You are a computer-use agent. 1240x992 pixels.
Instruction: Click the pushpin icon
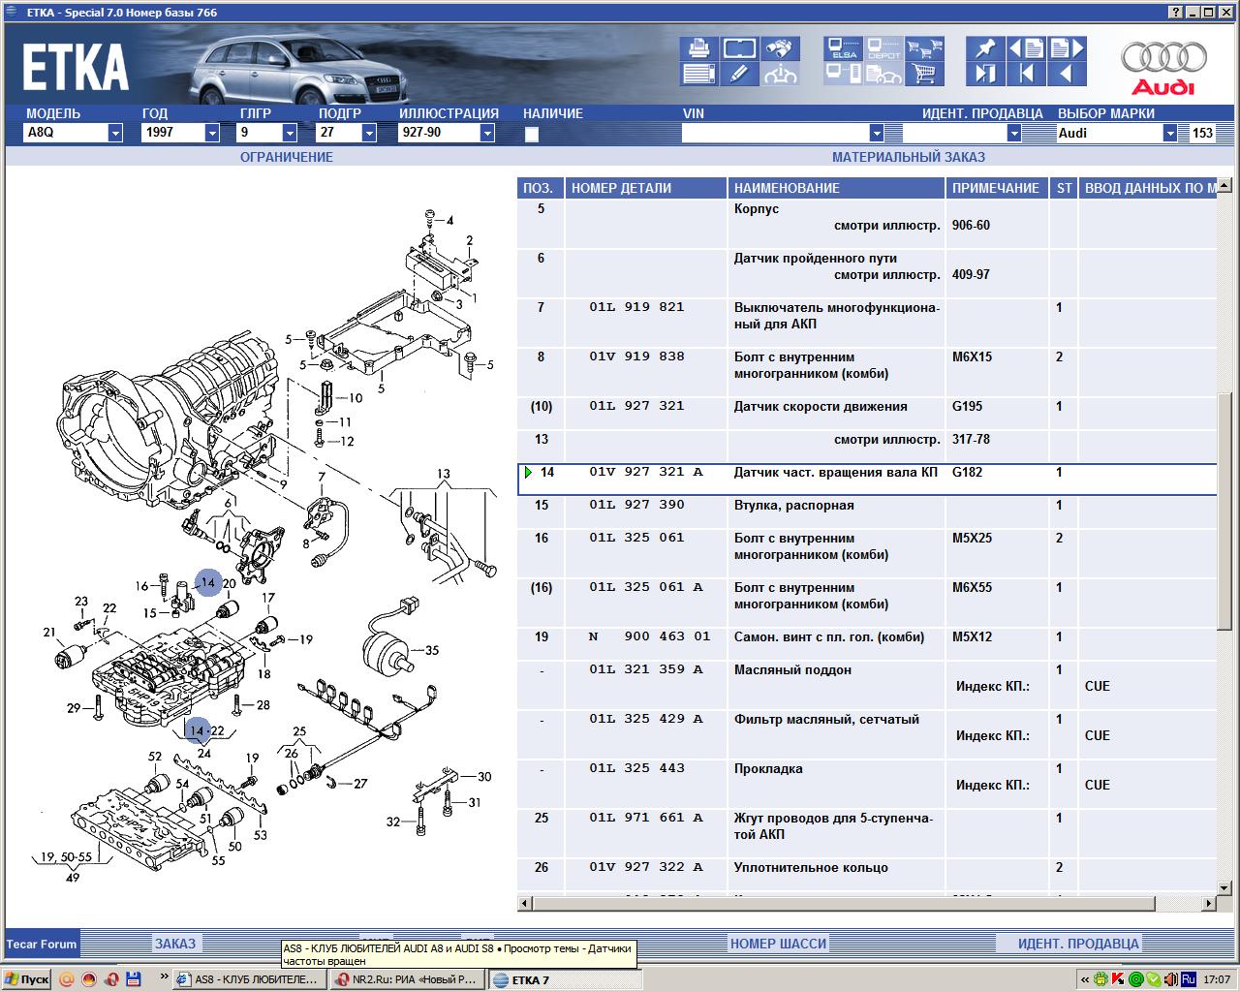coord(985,48)
